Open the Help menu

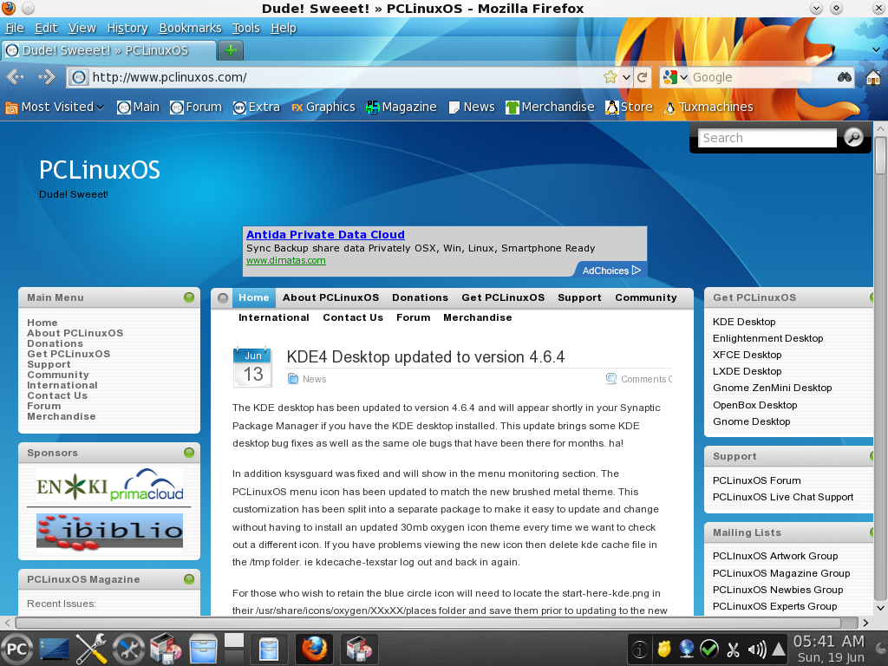[x=284, y=28]
